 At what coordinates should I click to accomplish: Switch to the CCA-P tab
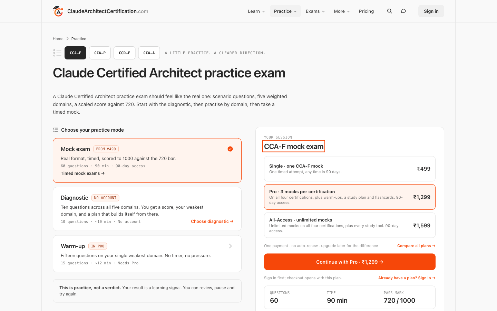(x=100, y=53)
